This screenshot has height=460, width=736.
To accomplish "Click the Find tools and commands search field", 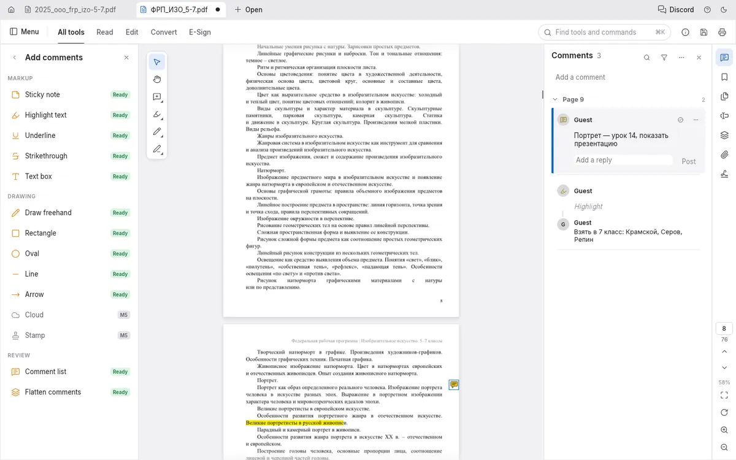I will click(604, 32).
